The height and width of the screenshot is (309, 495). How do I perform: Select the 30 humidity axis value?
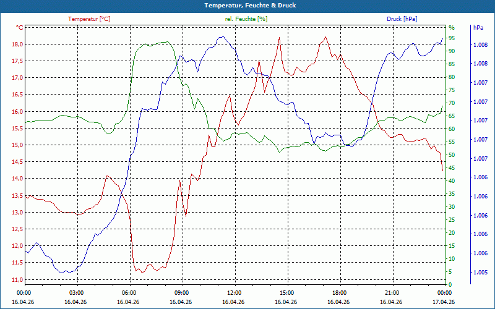point(452,207)
